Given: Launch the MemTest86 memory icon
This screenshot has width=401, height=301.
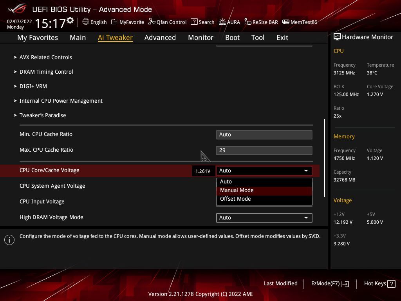Looking at the screenshot, I should click(x=285, y=22).
